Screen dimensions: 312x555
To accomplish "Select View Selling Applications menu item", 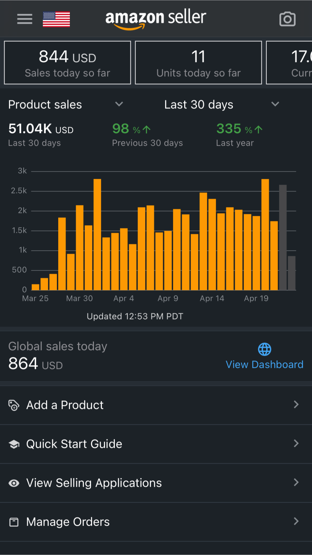I will [94, 483].
